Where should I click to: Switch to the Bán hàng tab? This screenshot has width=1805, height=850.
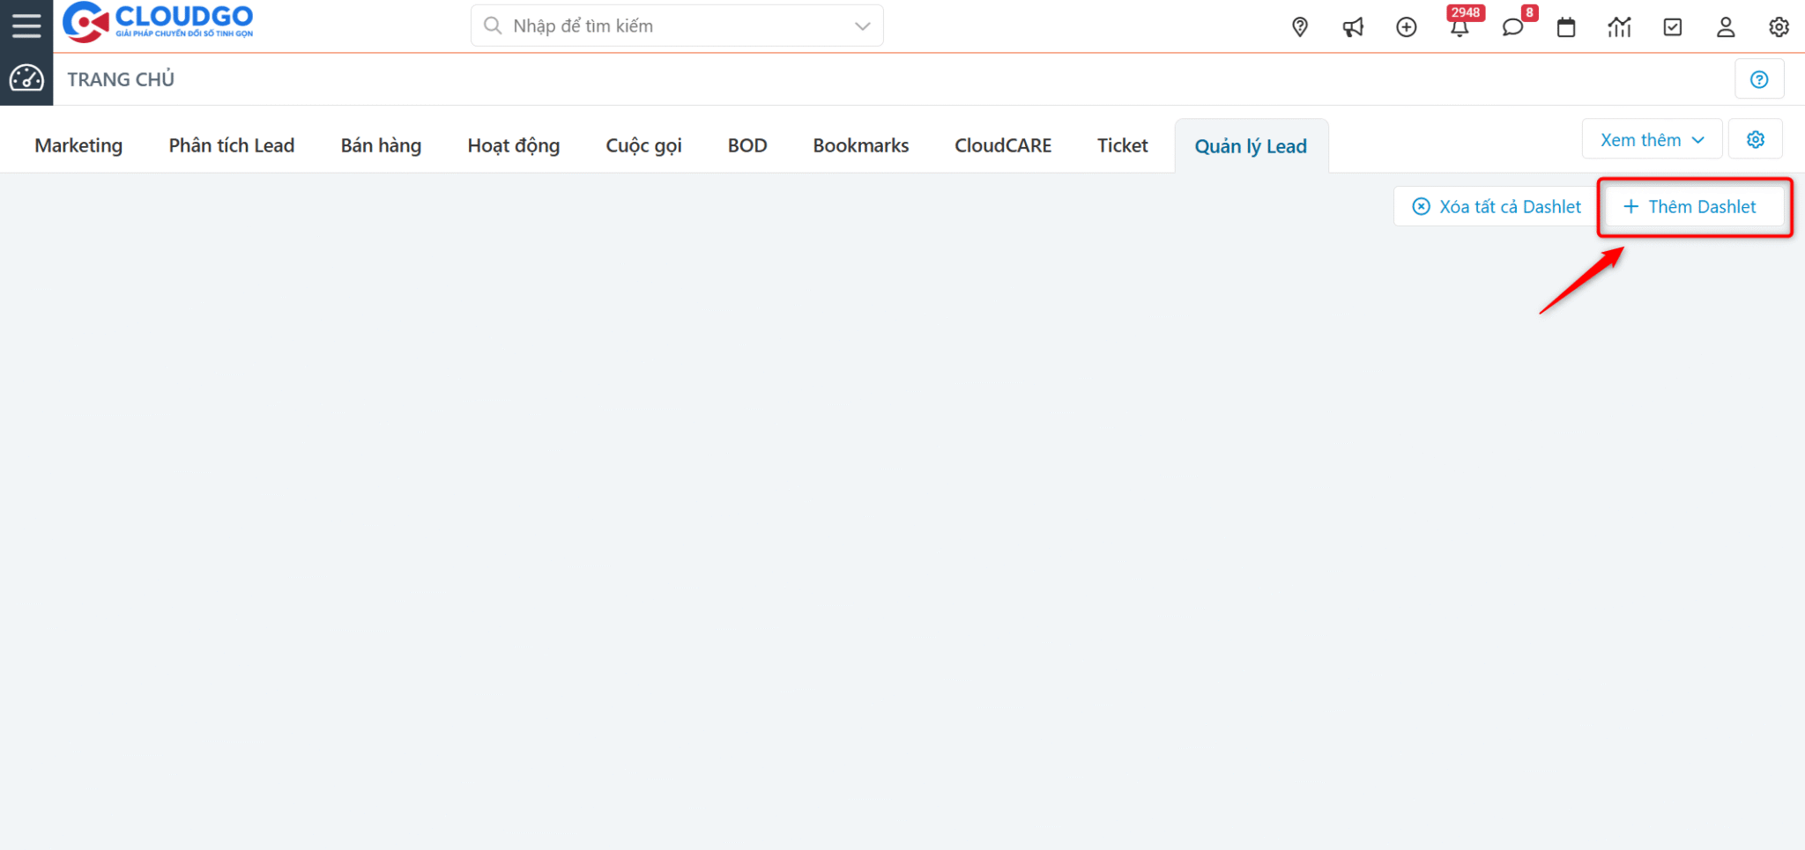point(381,145)
